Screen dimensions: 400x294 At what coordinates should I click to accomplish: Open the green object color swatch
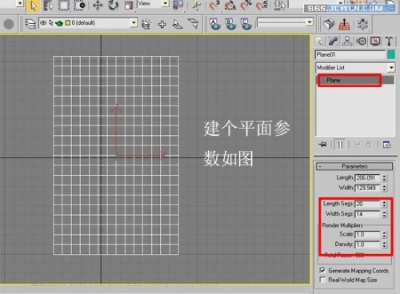(x=391, y=54)
